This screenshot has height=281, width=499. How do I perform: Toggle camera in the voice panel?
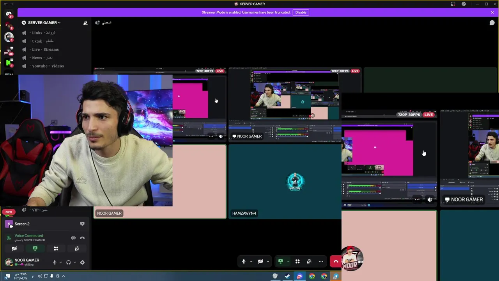pos(14,249)
